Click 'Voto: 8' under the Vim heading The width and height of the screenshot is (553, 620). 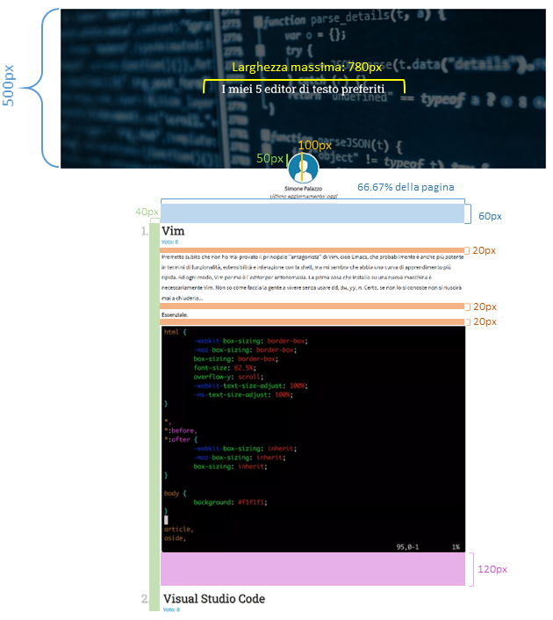[x=170, y=242]
